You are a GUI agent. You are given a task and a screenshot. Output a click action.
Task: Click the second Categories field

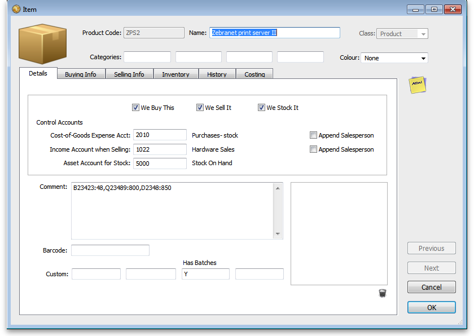pos(199,57)
